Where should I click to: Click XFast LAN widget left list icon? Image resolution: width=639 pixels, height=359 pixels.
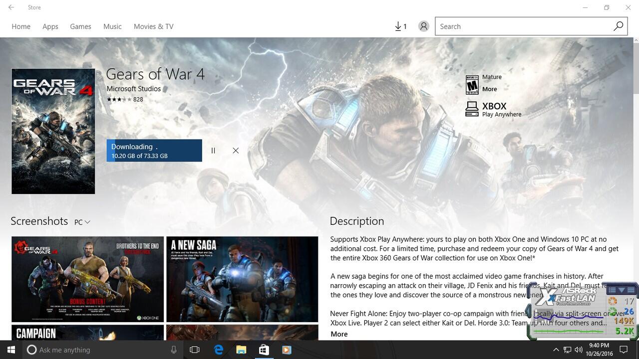coord(612,290)
